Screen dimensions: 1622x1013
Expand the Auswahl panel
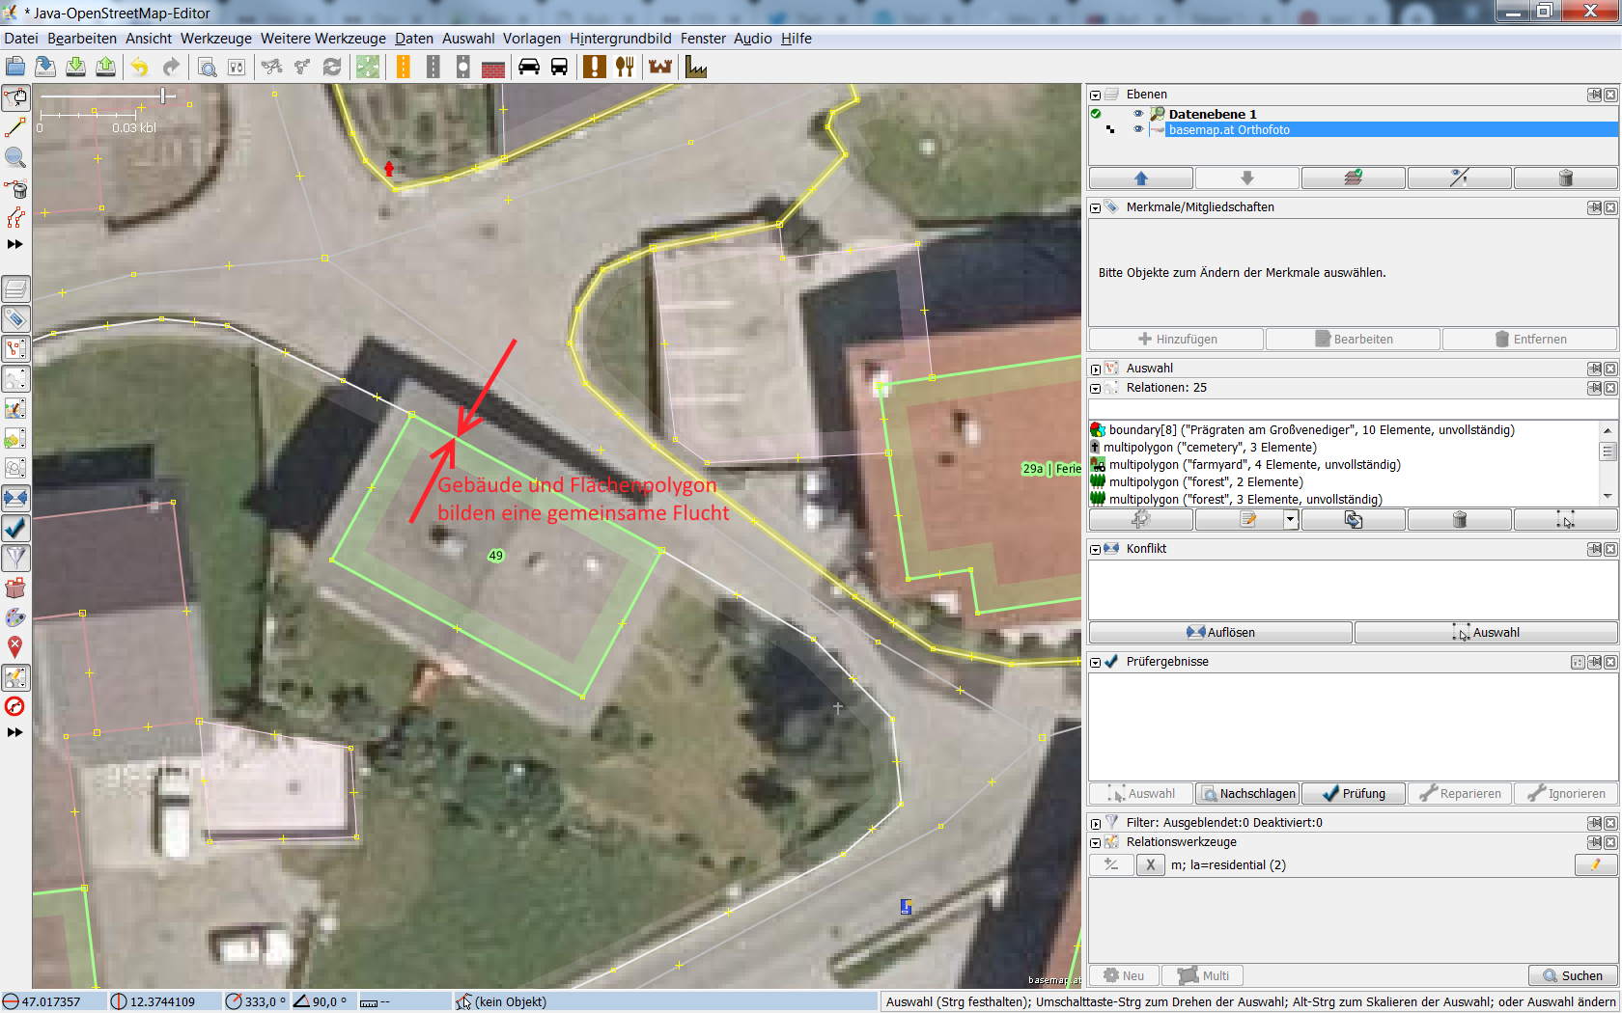[x=1095, y=369]
